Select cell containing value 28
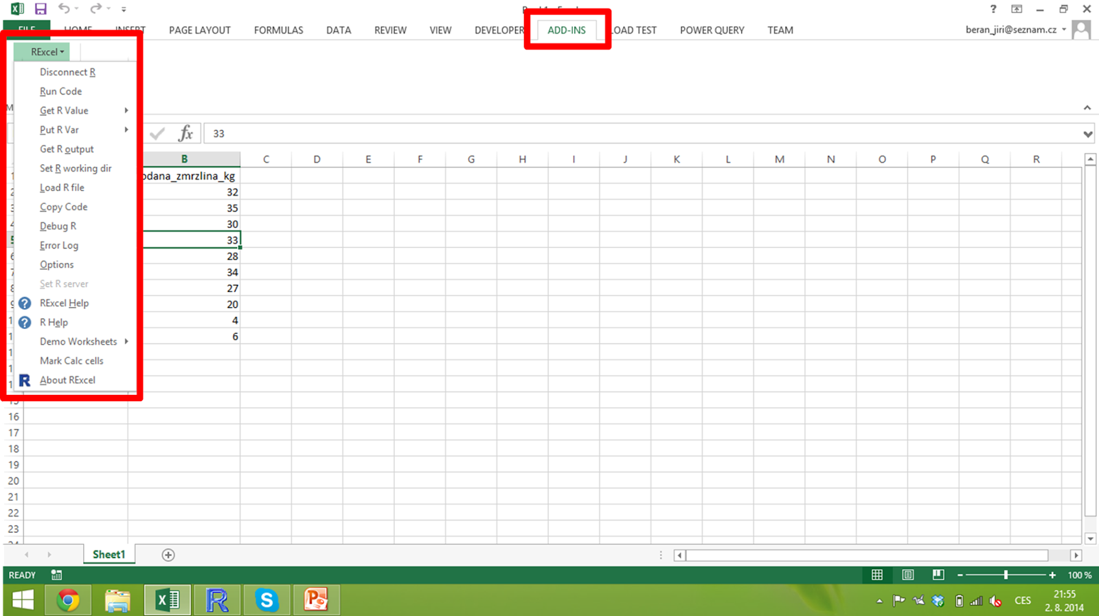This screenshot has height=616, width=1099. pyautogui.click(x=184, y=256)
